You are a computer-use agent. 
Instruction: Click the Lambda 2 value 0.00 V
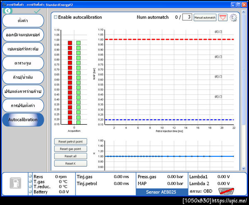click(223, 183)
